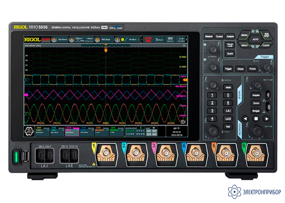Enable channel 5 with the panel key
This screenshot has height=203, width=285.
228,95
